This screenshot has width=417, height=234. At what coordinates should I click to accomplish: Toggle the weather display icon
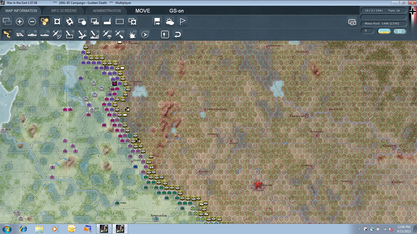[170, 22]
